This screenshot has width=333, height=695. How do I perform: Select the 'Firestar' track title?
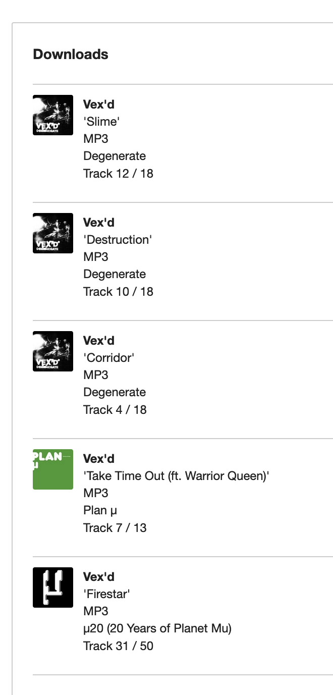pyautogui.click(x=106, y=594)
